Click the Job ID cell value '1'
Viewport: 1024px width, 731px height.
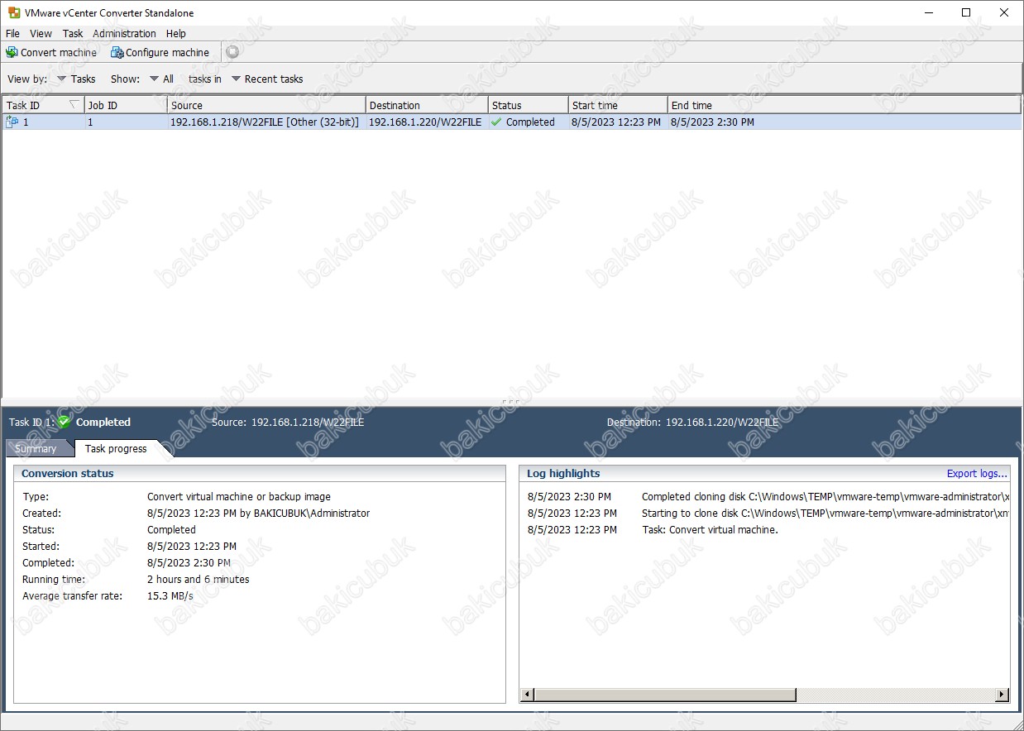pyautogui.click(x=90, y=122)
